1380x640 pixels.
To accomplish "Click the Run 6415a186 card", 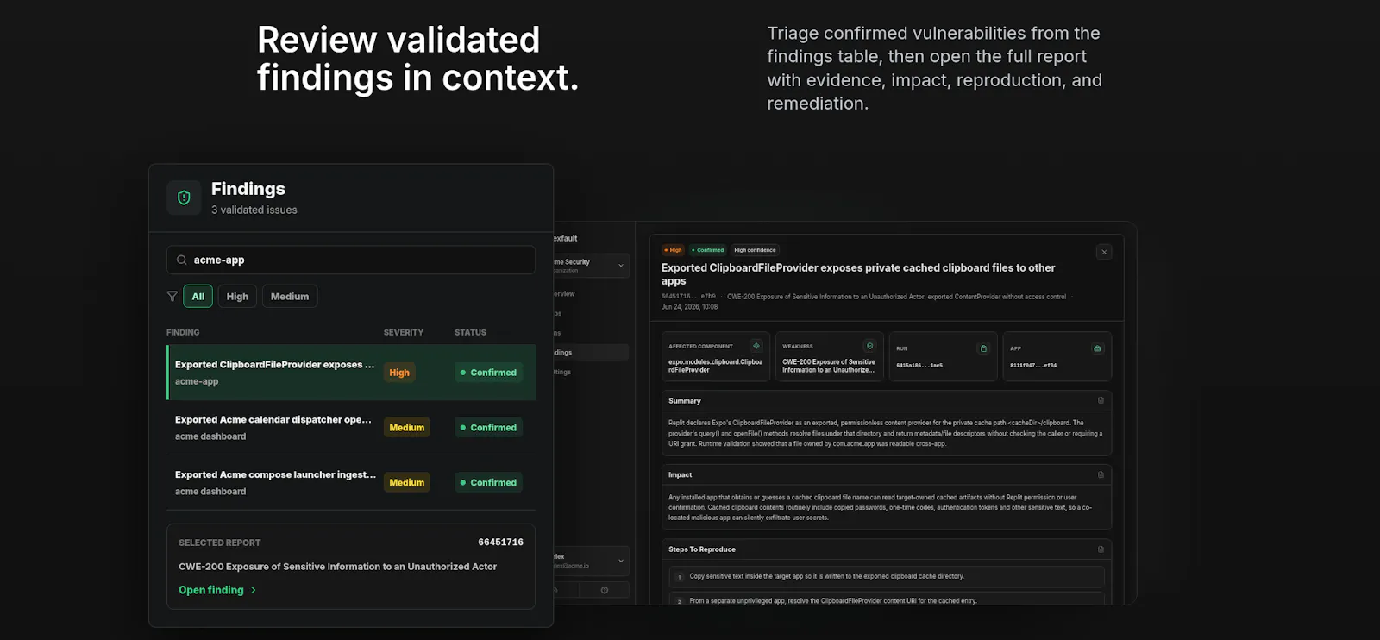I will (943, 356).
